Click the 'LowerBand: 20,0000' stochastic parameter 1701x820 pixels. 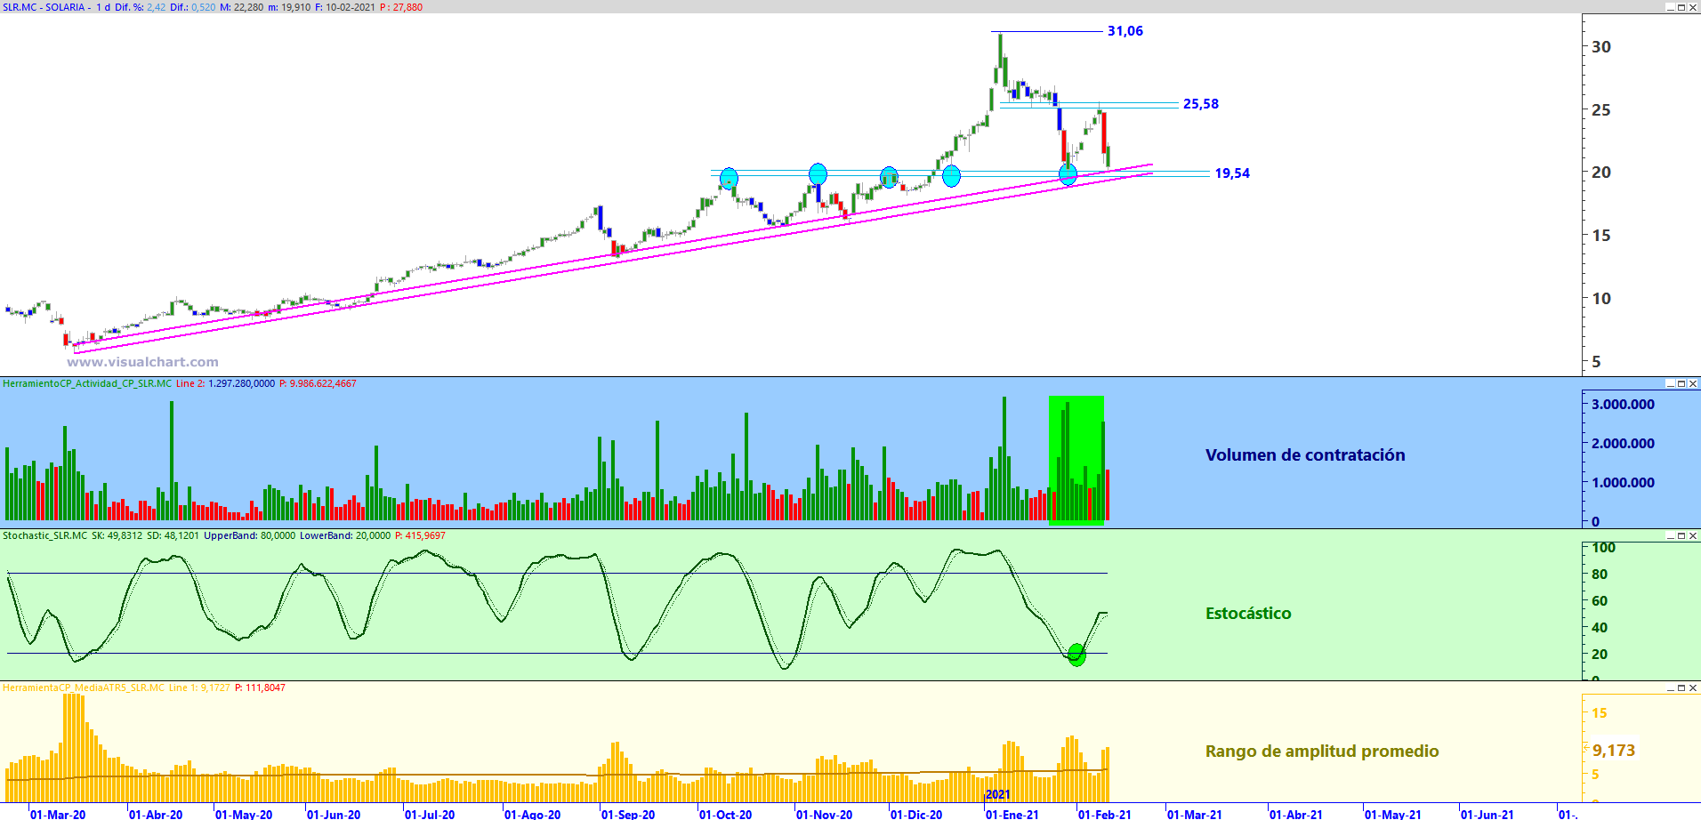345,536
